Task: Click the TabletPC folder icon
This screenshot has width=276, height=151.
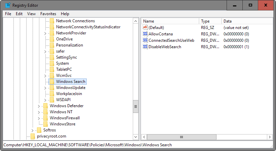Action: click(52, 69)
